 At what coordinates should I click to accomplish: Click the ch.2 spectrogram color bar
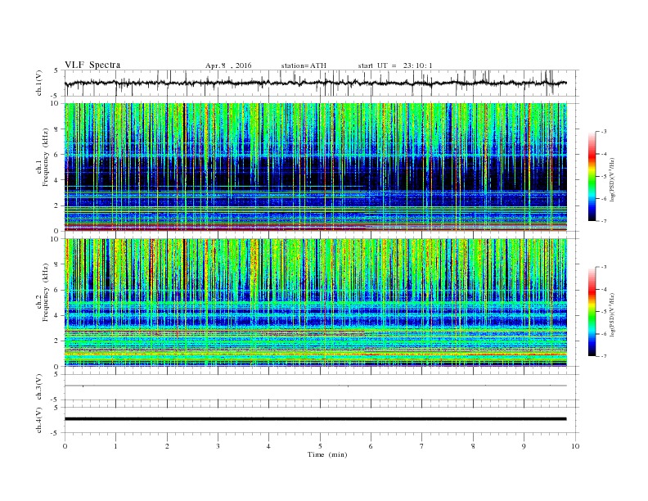[592, 311]
